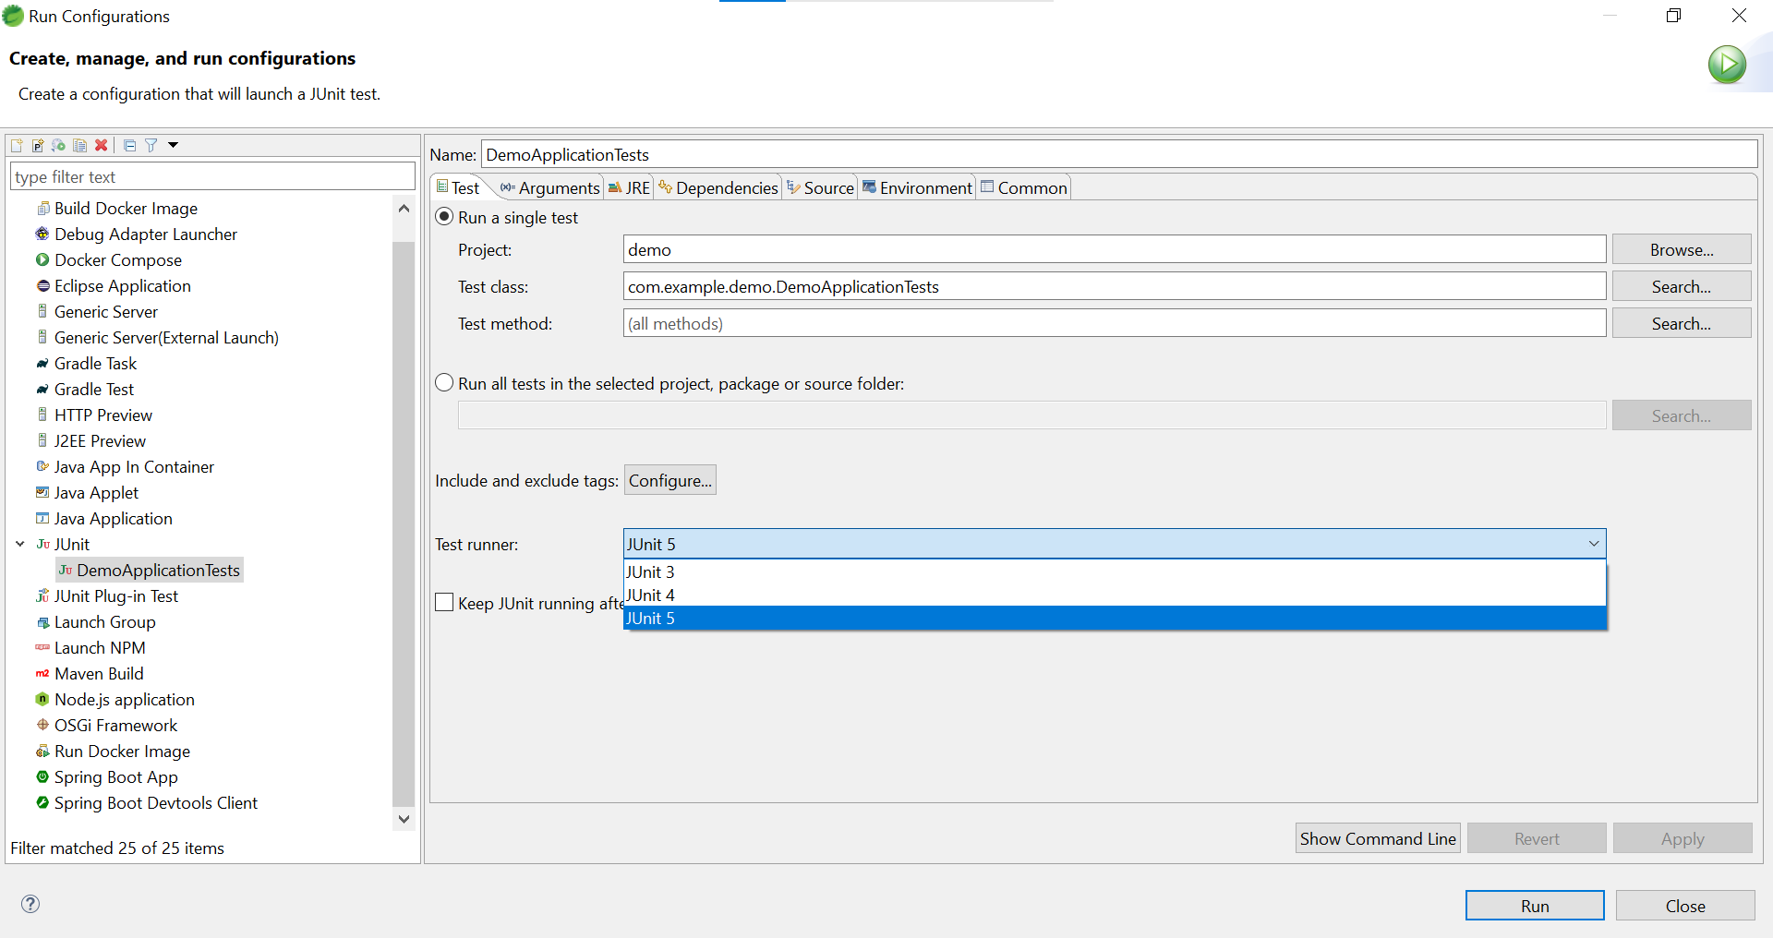1773x938 pixels.
Task: Select the 'Run a single test' radio button
Action: tap(445, 217)
